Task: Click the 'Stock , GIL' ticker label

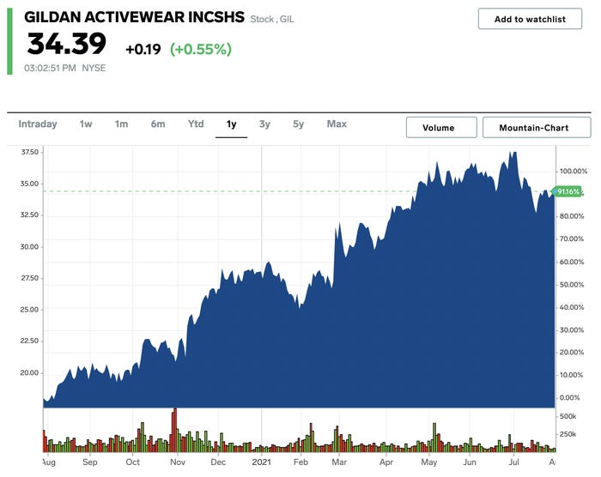Action: click(x=272, y=19)
